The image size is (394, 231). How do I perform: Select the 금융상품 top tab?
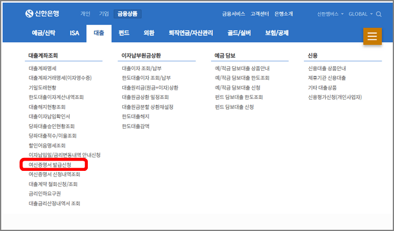click(x=127, y=14)
